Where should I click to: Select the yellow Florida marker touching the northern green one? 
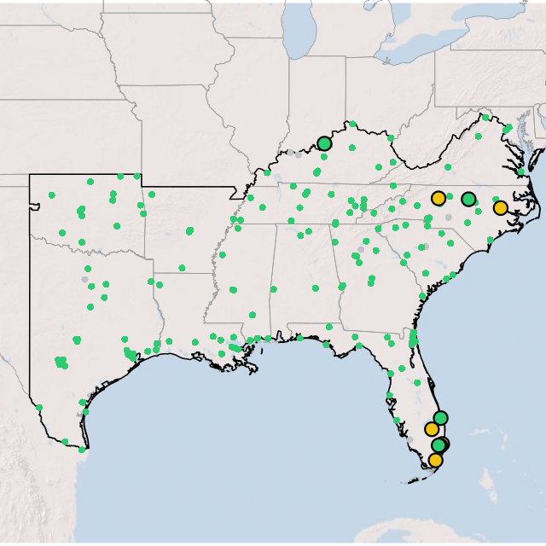[x=432, y=429]
